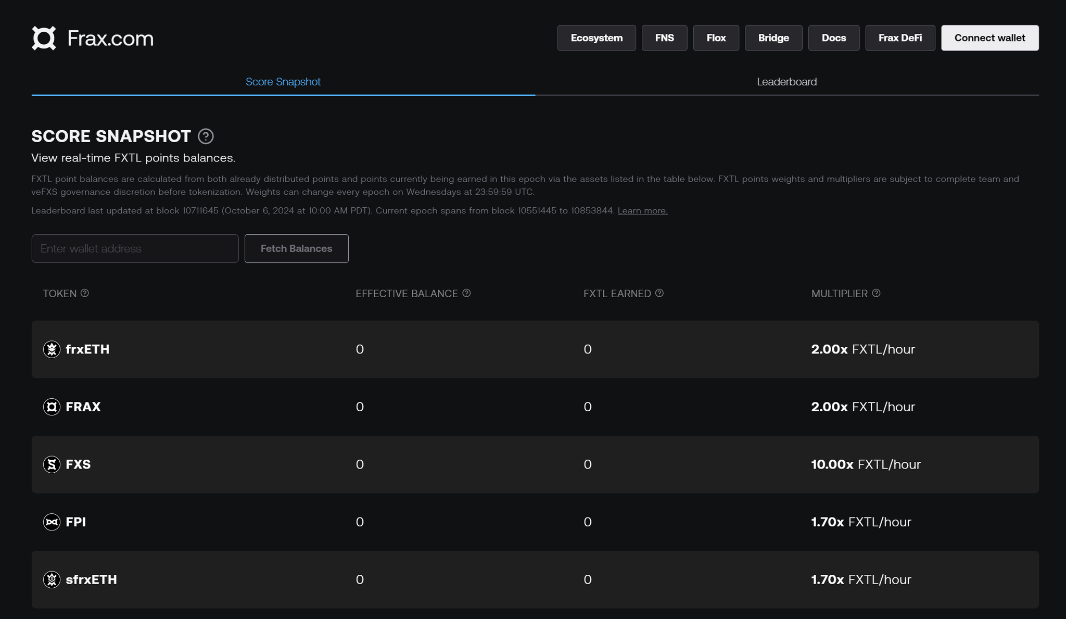Click the sfrxETH 1.70x FXTL/hour multiplier

click(861, 579)
